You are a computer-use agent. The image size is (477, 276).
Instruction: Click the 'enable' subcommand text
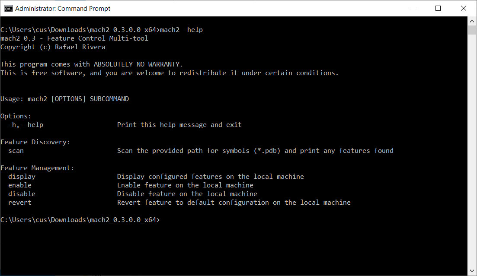[x=20, y=185]
